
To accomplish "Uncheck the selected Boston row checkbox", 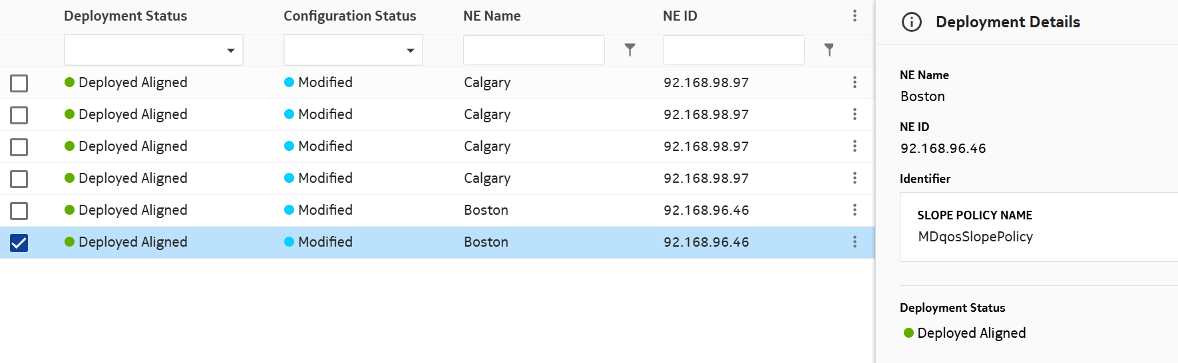I will (x=19, y=243).
